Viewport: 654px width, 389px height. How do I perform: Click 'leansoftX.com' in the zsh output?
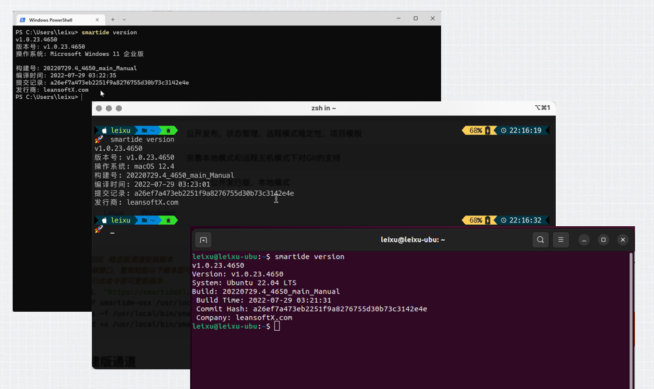tap(152, 202)
